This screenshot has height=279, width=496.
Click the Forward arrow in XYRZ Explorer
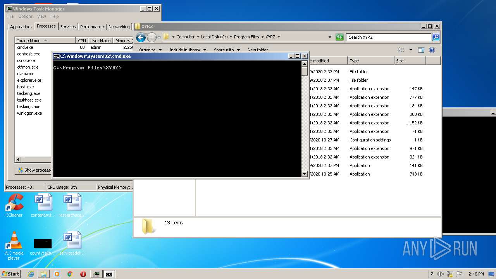point(152,37)
